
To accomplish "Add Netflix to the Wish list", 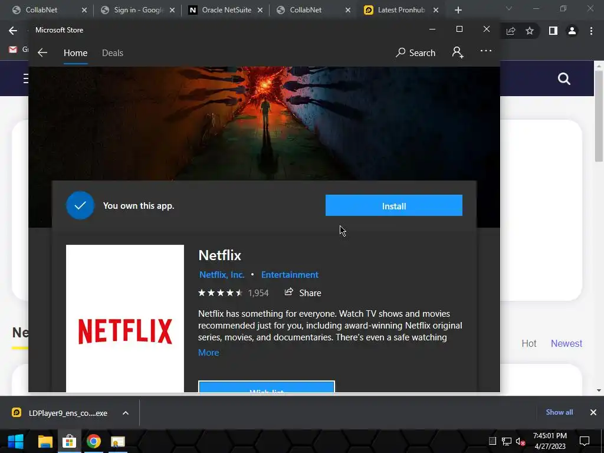I will click(266, 386).
